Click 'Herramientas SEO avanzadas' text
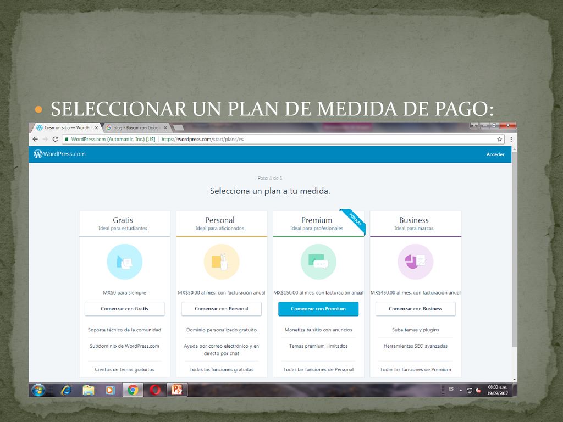The image size is (563, 422). coord(416,346)
